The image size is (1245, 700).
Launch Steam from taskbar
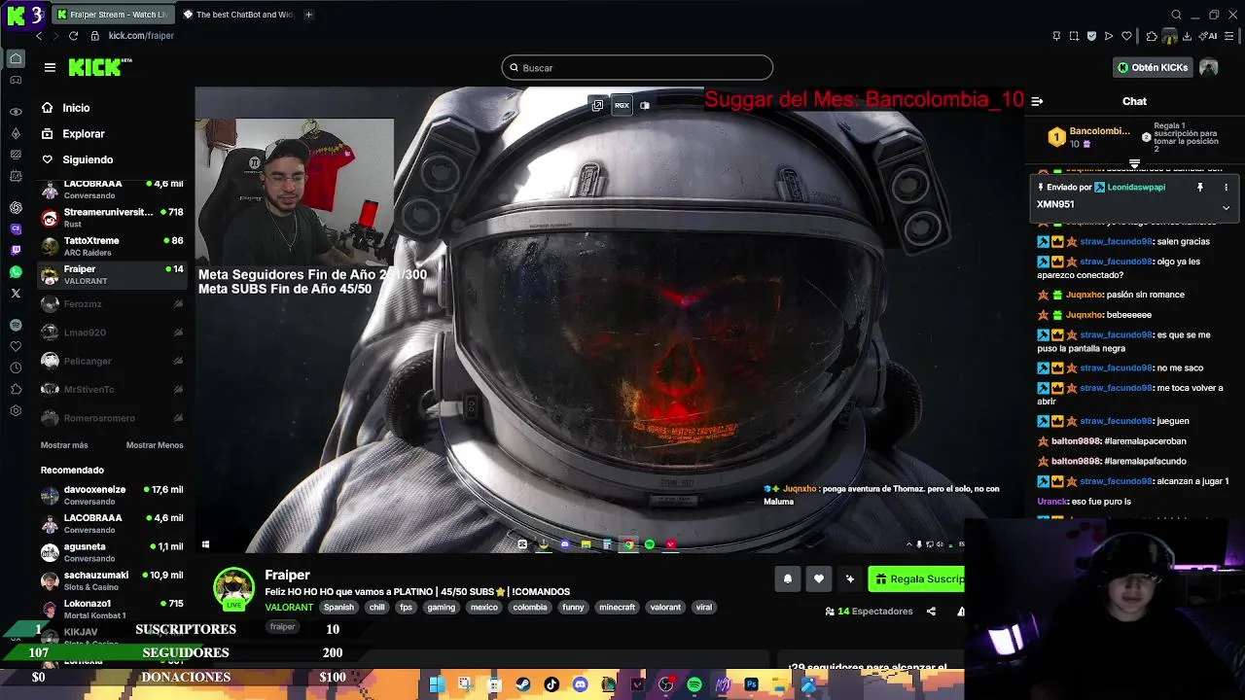523,684
